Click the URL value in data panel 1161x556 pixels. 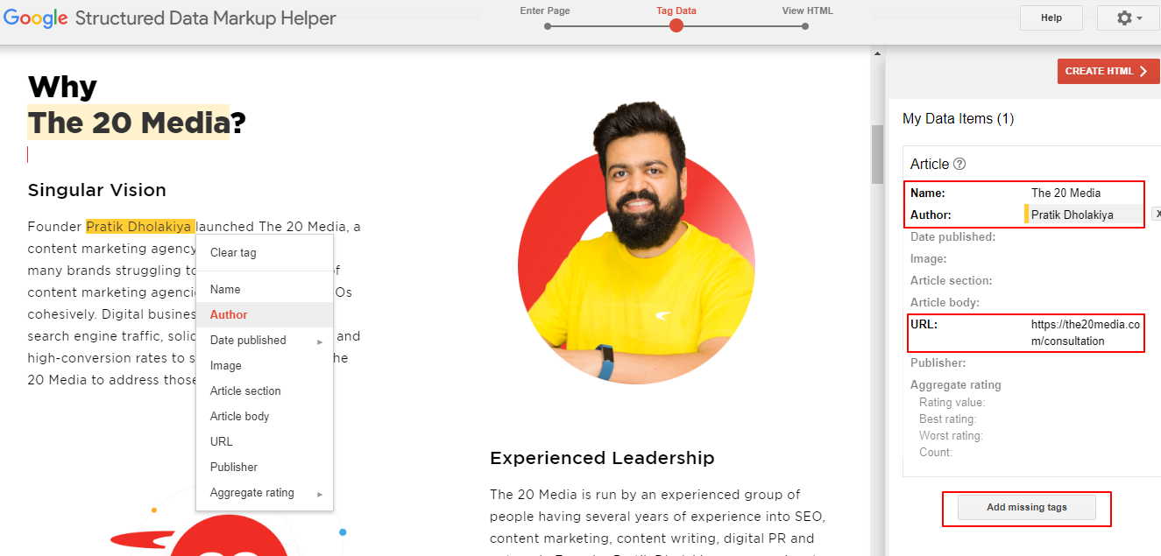pos(1086,333)
